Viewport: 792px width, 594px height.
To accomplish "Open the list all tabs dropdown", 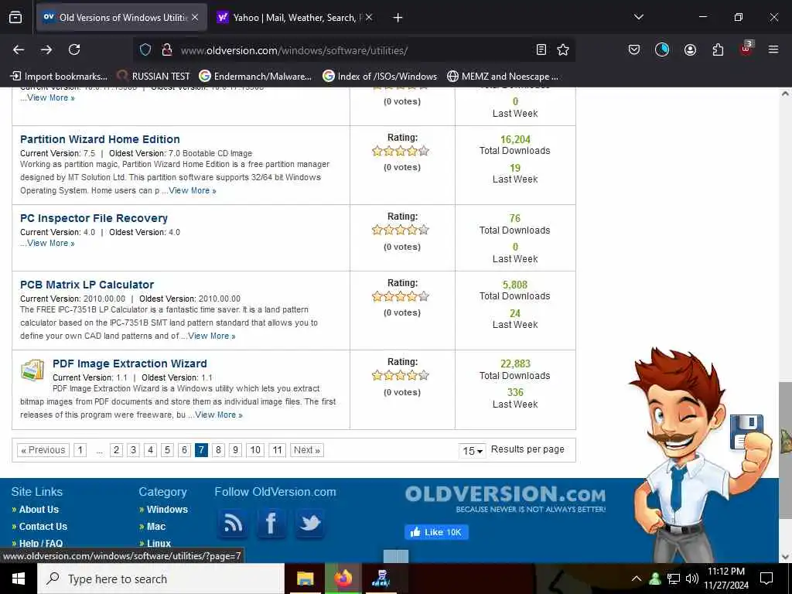I will 639,18.
